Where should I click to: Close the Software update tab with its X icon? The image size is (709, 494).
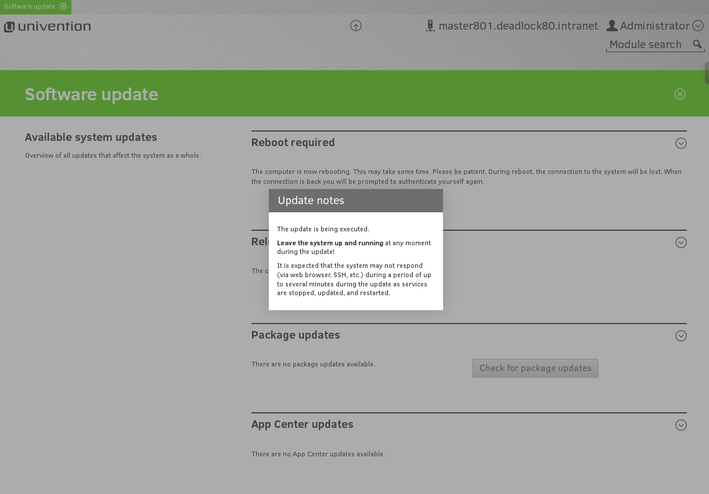(x=63, y=6)
